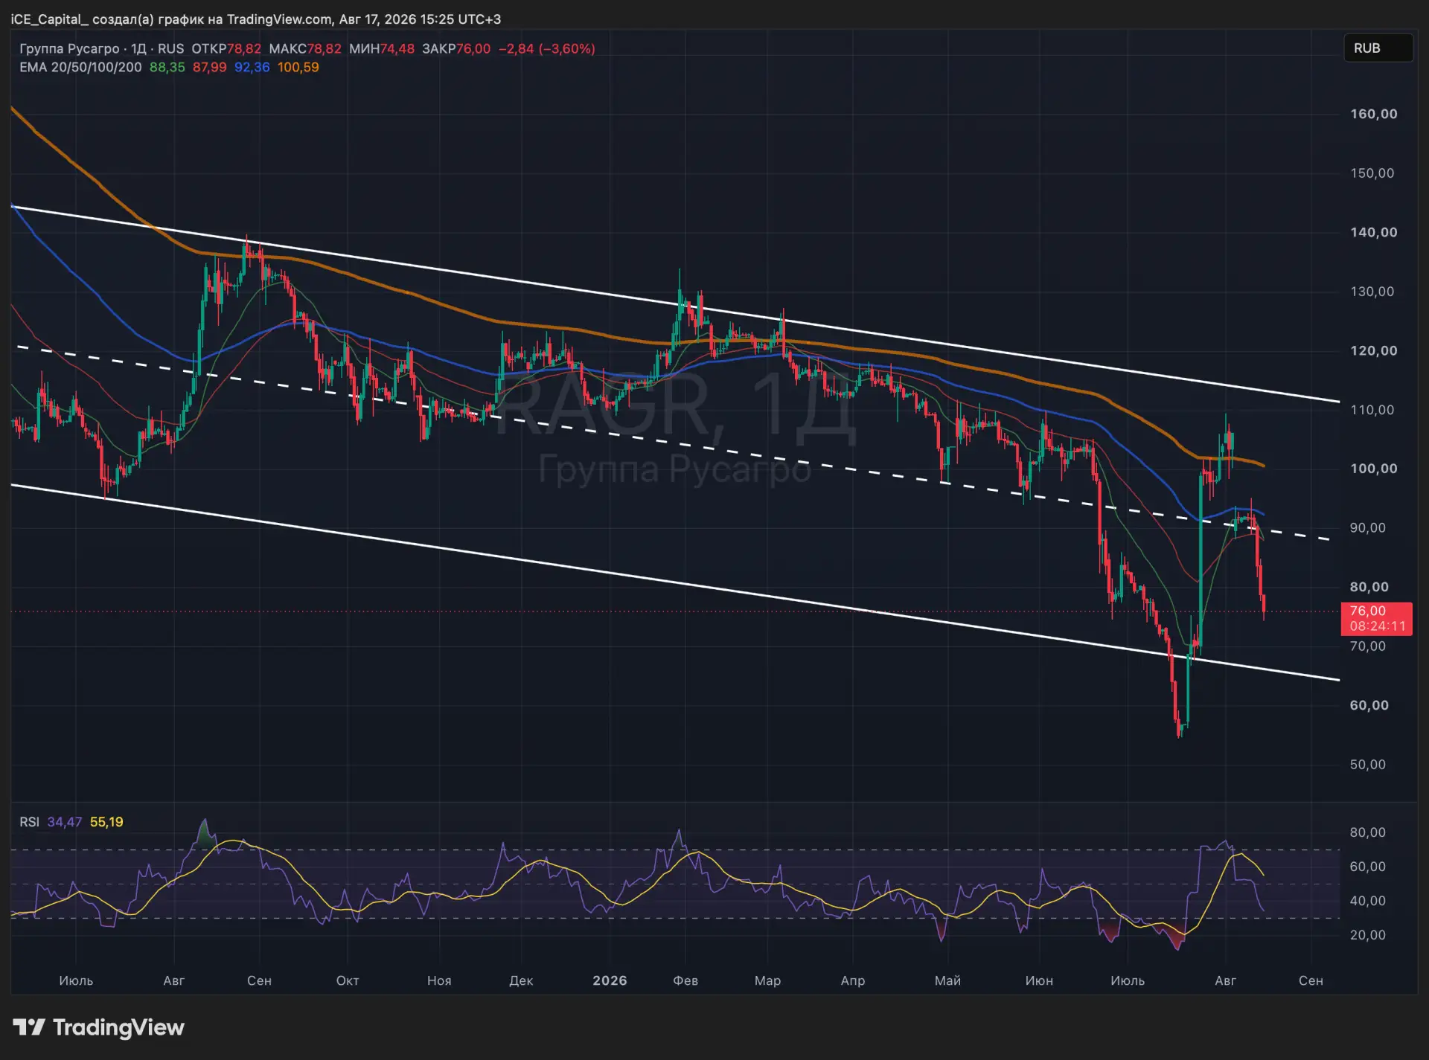Screen dimensions: 1429x1060
Task: Click 140,00 on the price scale
Action: click(x=1374, y=232)
